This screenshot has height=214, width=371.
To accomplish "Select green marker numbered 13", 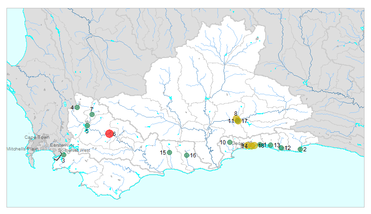I will (270, 145).
